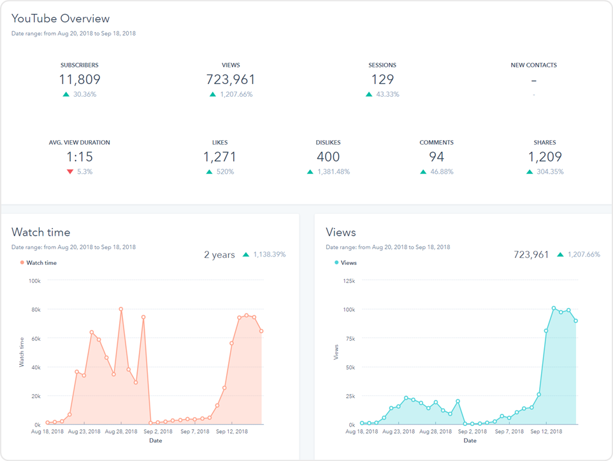Click the Aug 28, 2018 label on Watch time axis
The width and height of the screenshot is (613, 461).
coord(120,432)
